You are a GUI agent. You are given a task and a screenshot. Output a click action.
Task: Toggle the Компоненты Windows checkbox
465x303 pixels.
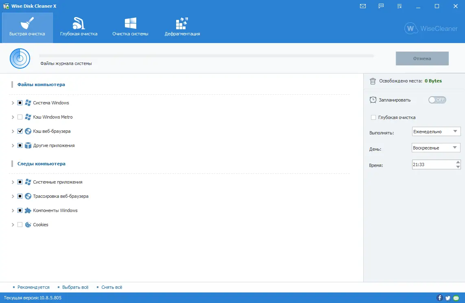coord(20,210)
